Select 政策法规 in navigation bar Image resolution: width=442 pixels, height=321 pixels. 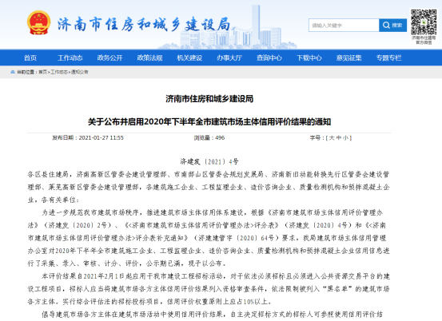(x=149, y=57)
